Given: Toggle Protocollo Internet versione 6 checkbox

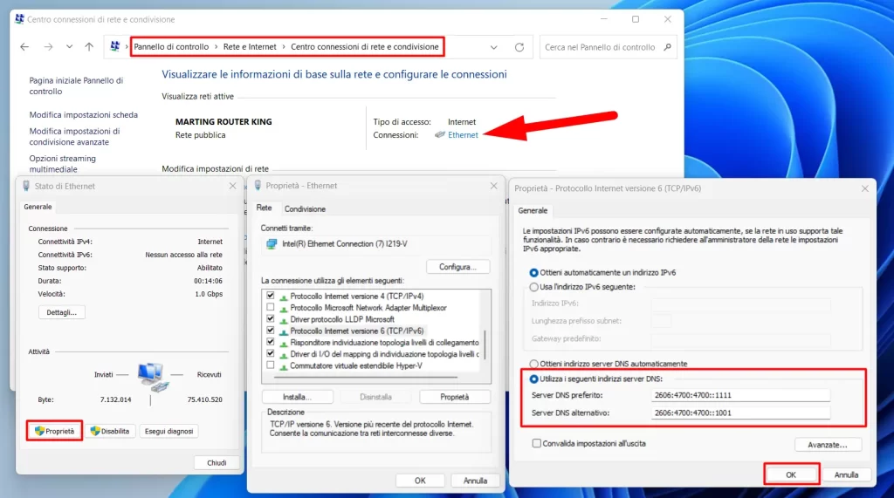Looking at the screenshot, I should (x=271, y=331).
